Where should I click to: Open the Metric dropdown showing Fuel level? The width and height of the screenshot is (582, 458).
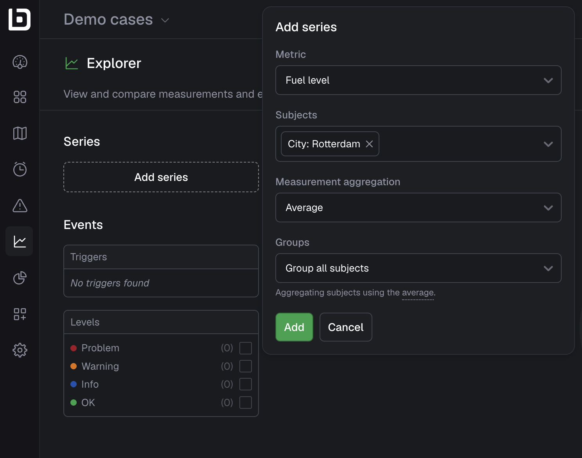[x=419, y=80]
